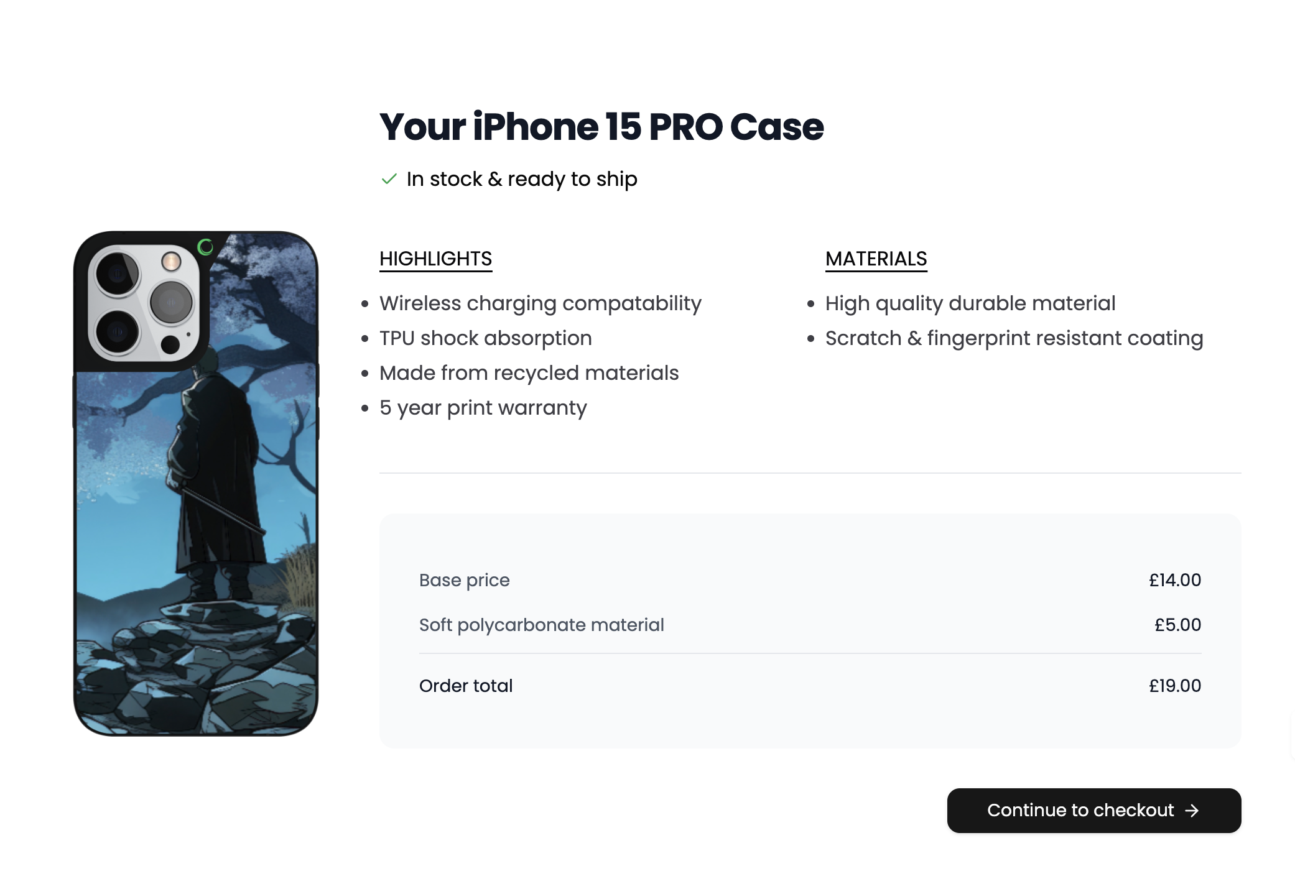1295x889 pixels.
Task: Click the arrow icon on checkout button
Action: [x=1192, y=811]
